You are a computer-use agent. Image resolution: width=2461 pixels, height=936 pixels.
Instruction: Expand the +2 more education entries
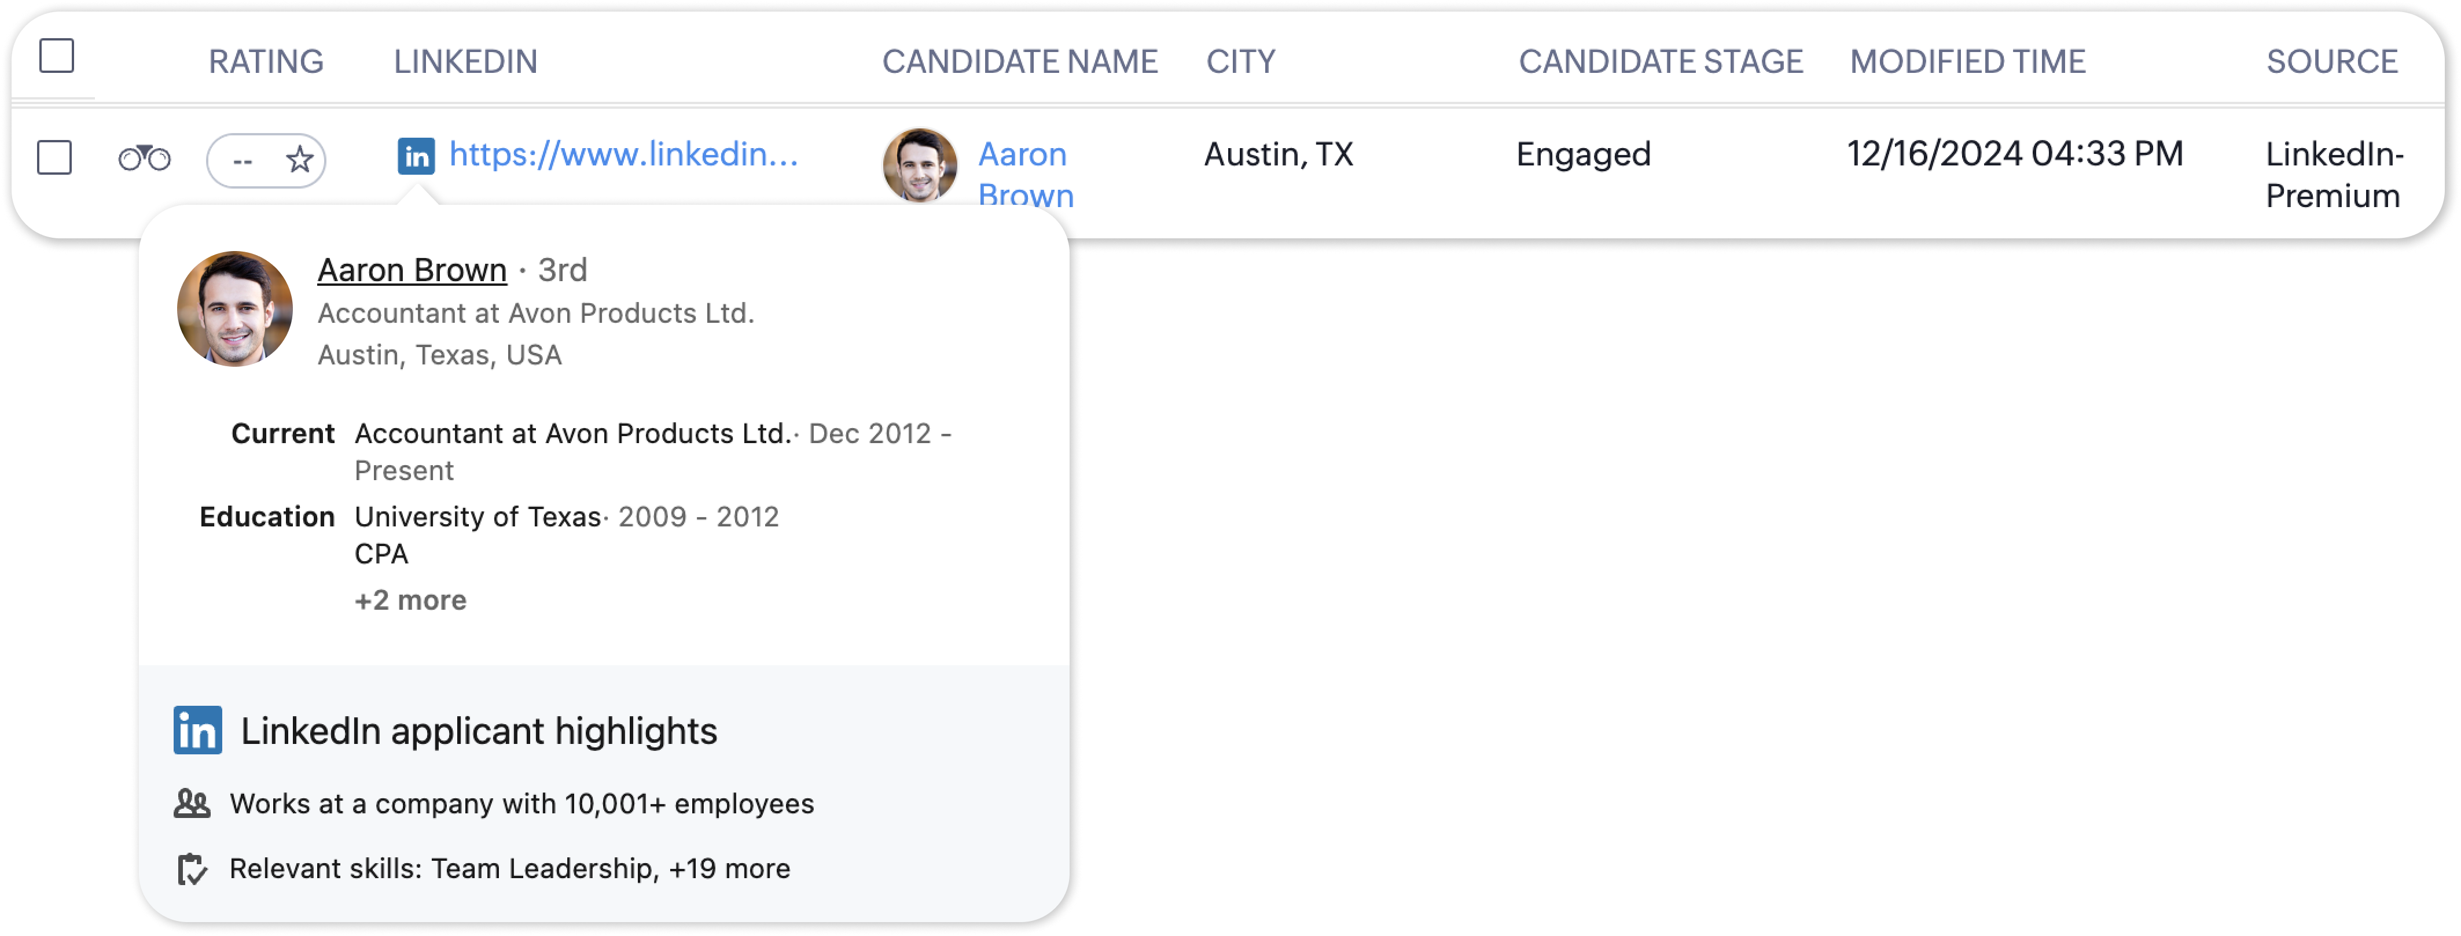coord(410,600)
